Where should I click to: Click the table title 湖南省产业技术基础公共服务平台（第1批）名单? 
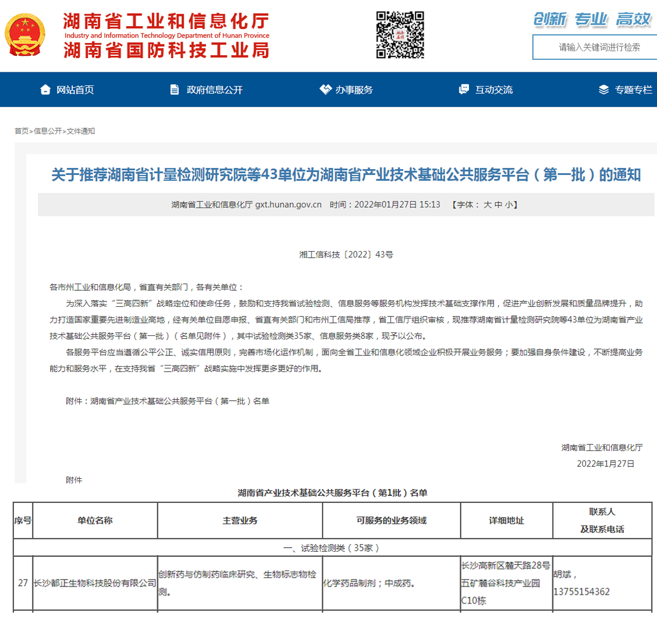333,492
